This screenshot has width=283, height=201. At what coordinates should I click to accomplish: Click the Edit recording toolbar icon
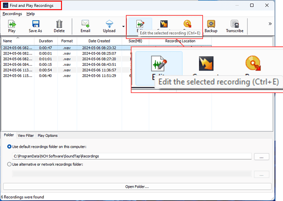(x=140, y=24)
